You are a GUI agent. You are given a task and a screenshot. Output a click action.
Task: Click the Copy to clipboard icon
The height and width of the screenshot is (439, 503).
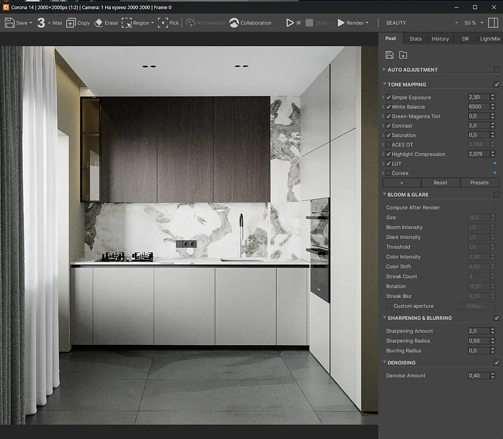pos(71,23)
